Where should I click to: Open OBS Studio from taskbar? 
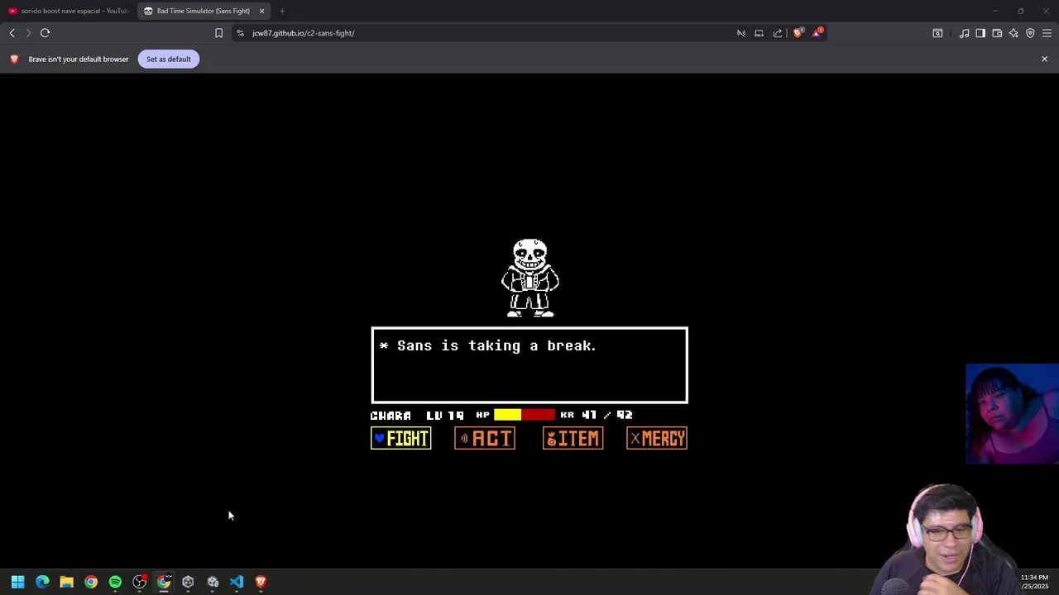[139, 582]
